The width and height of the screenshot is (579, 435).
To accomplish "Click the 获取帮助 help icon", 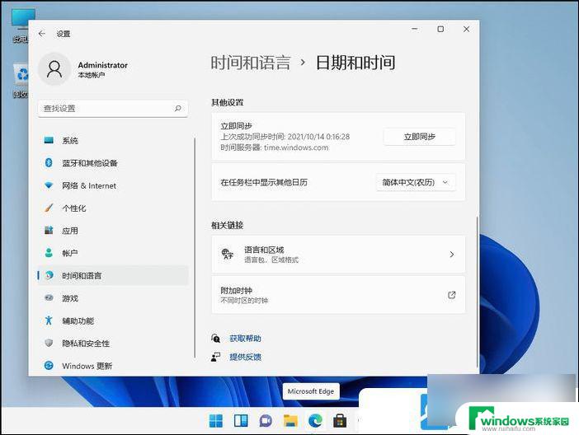I will [x=215, y=338].
